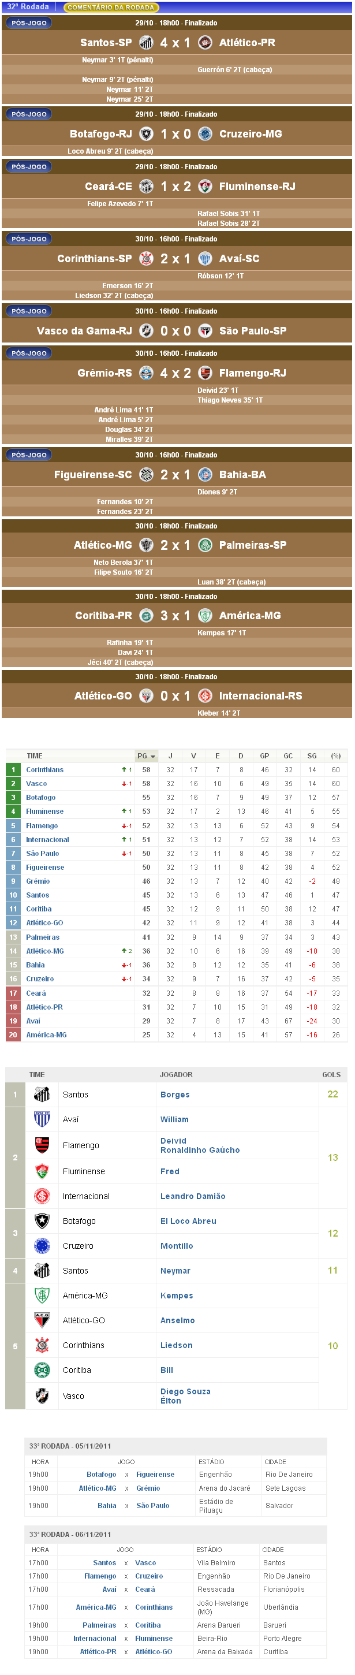Click Grêmio-RS crest in the 4x2 match header

tap(146, 373)
